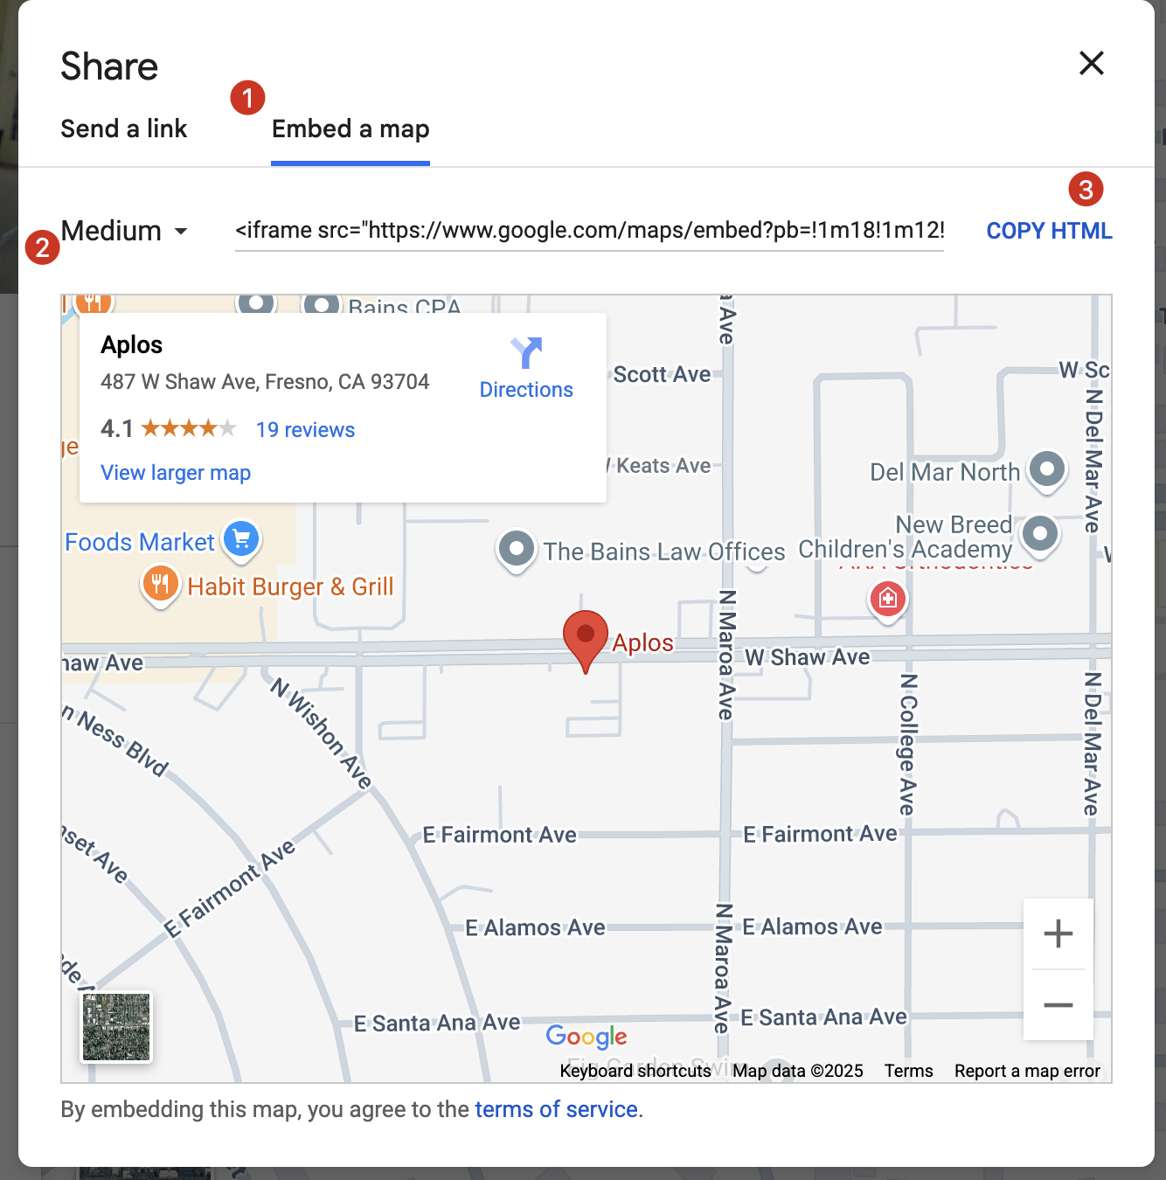1166x1180 pixels.
Task: Click the N Wishon Ave street label
Action: pos(321,733)
